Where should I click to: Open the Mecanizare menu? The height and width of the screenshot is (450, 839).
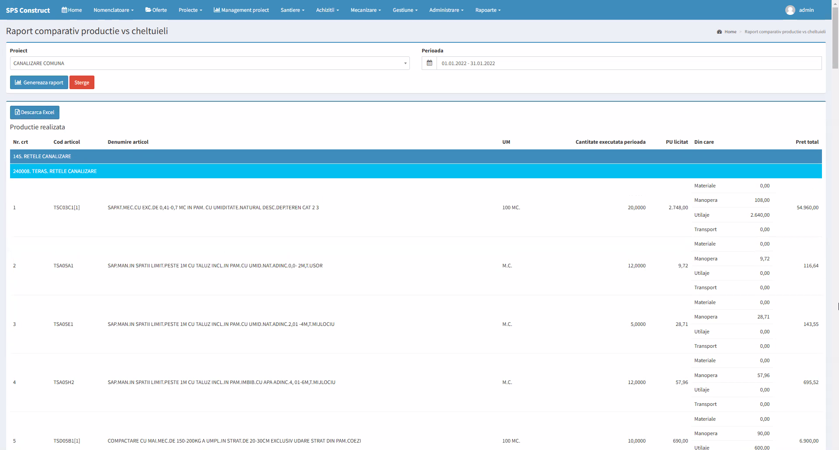(x=365, y=10)
